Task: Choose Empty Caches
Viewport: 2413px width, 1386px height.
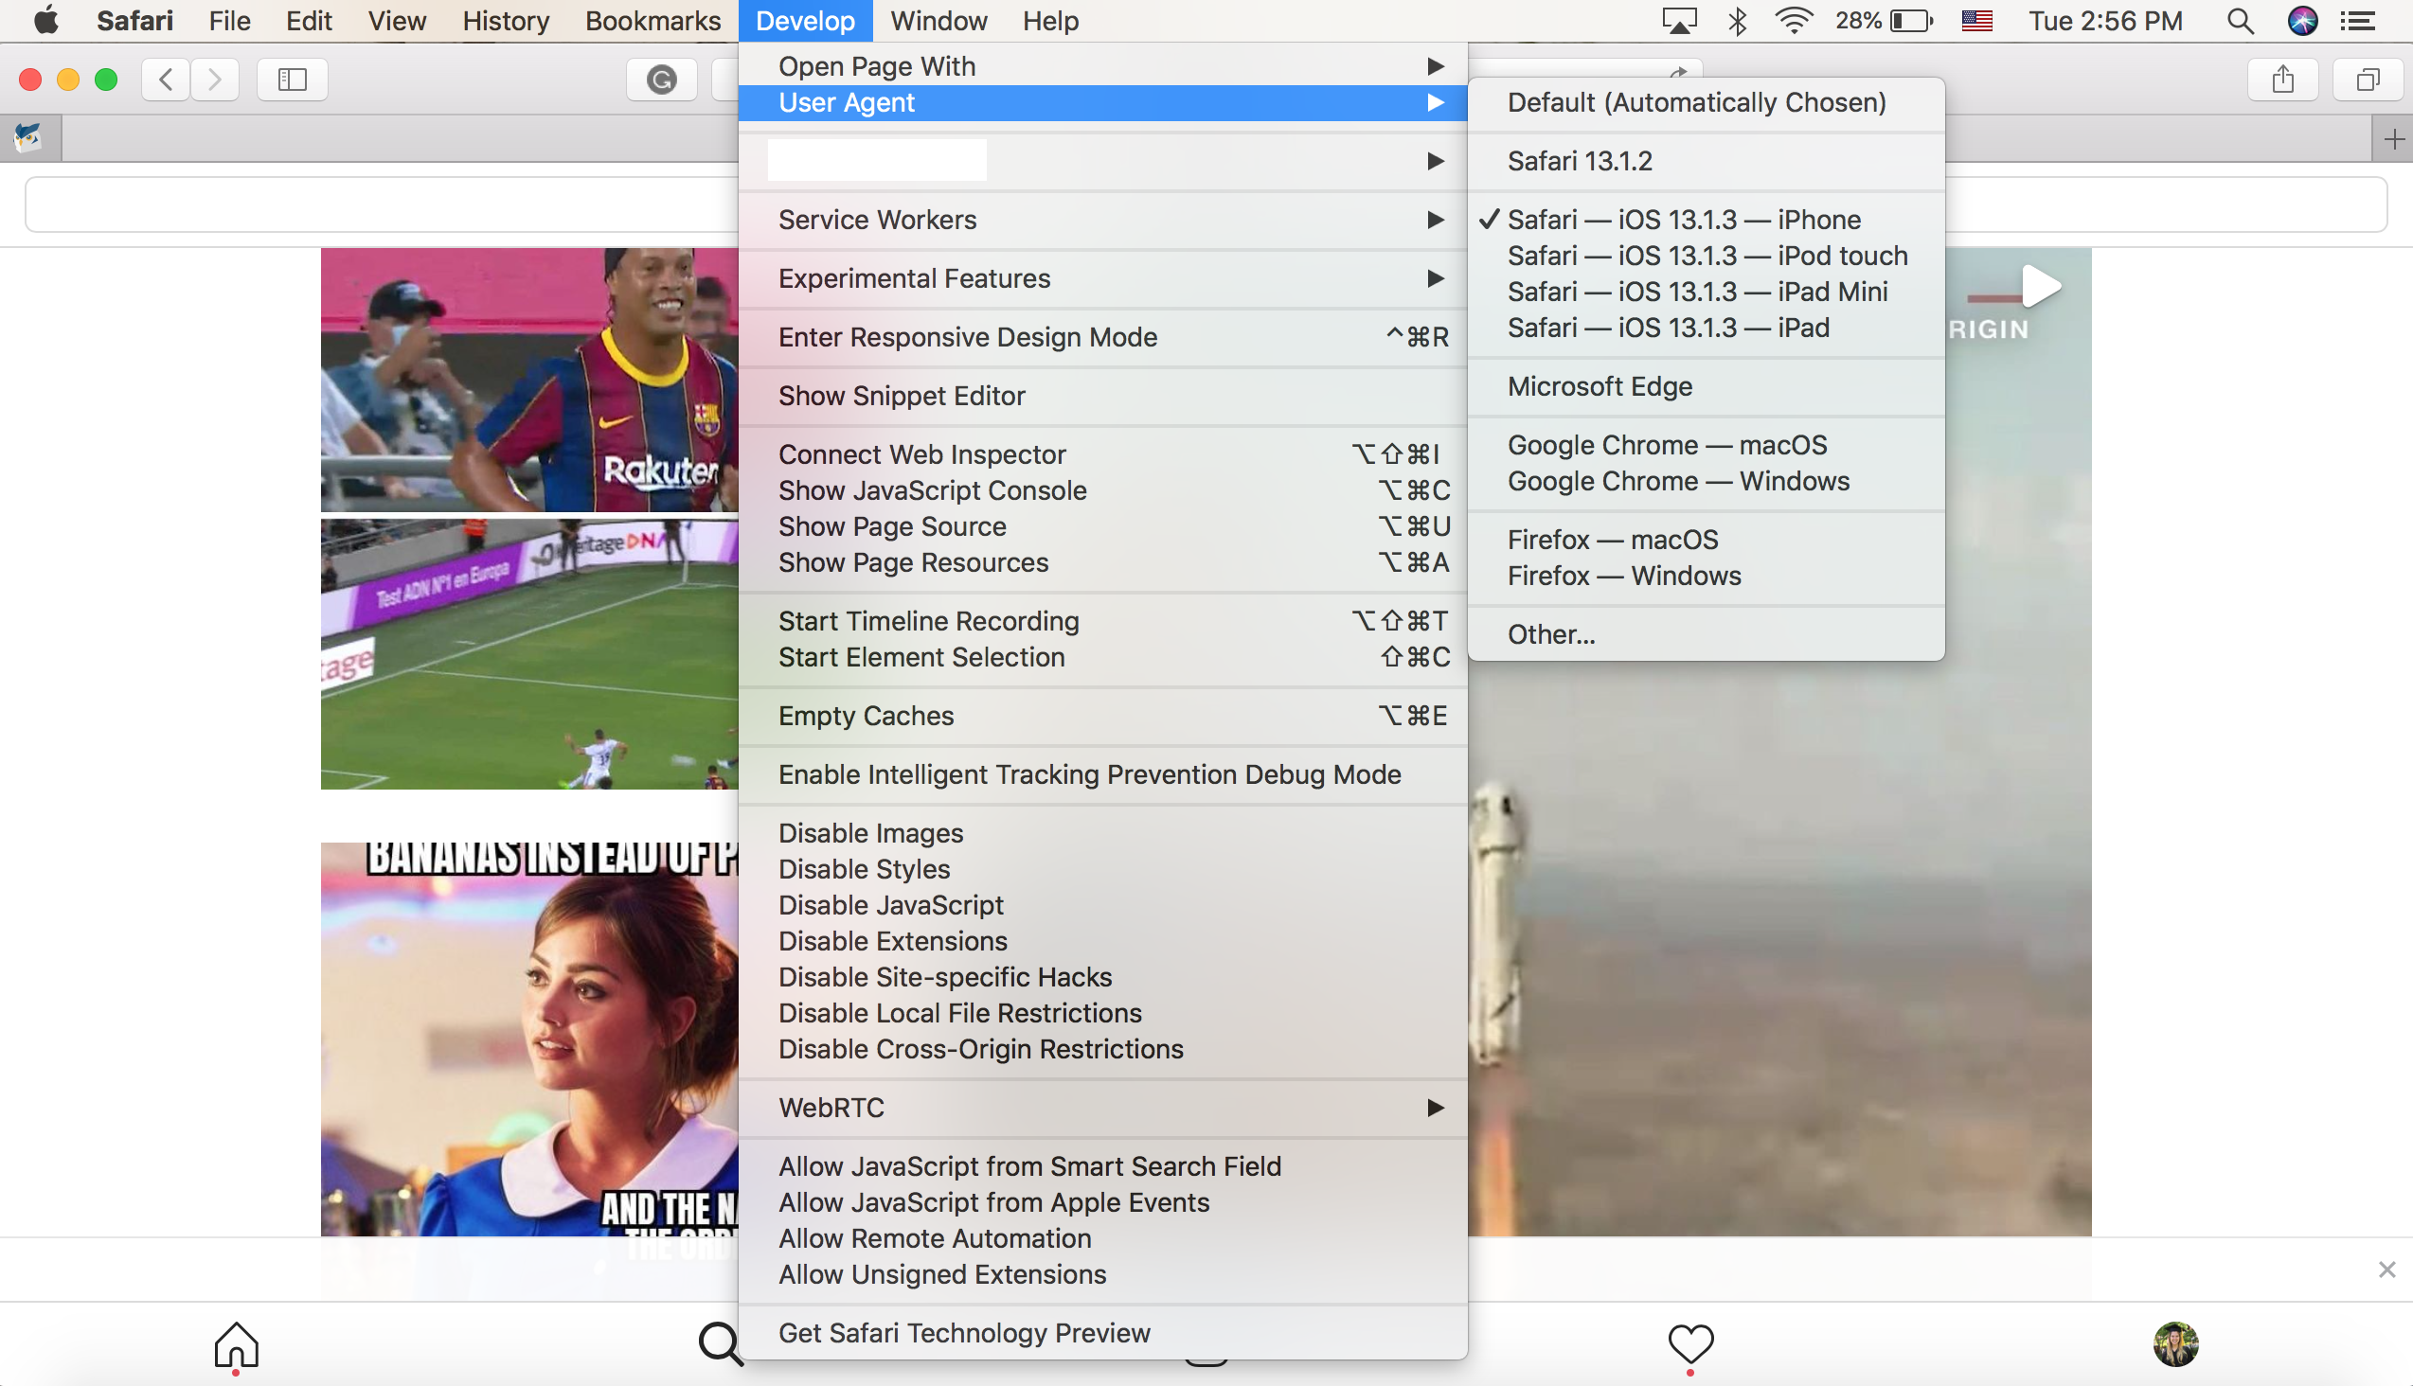Action: 1101,717
